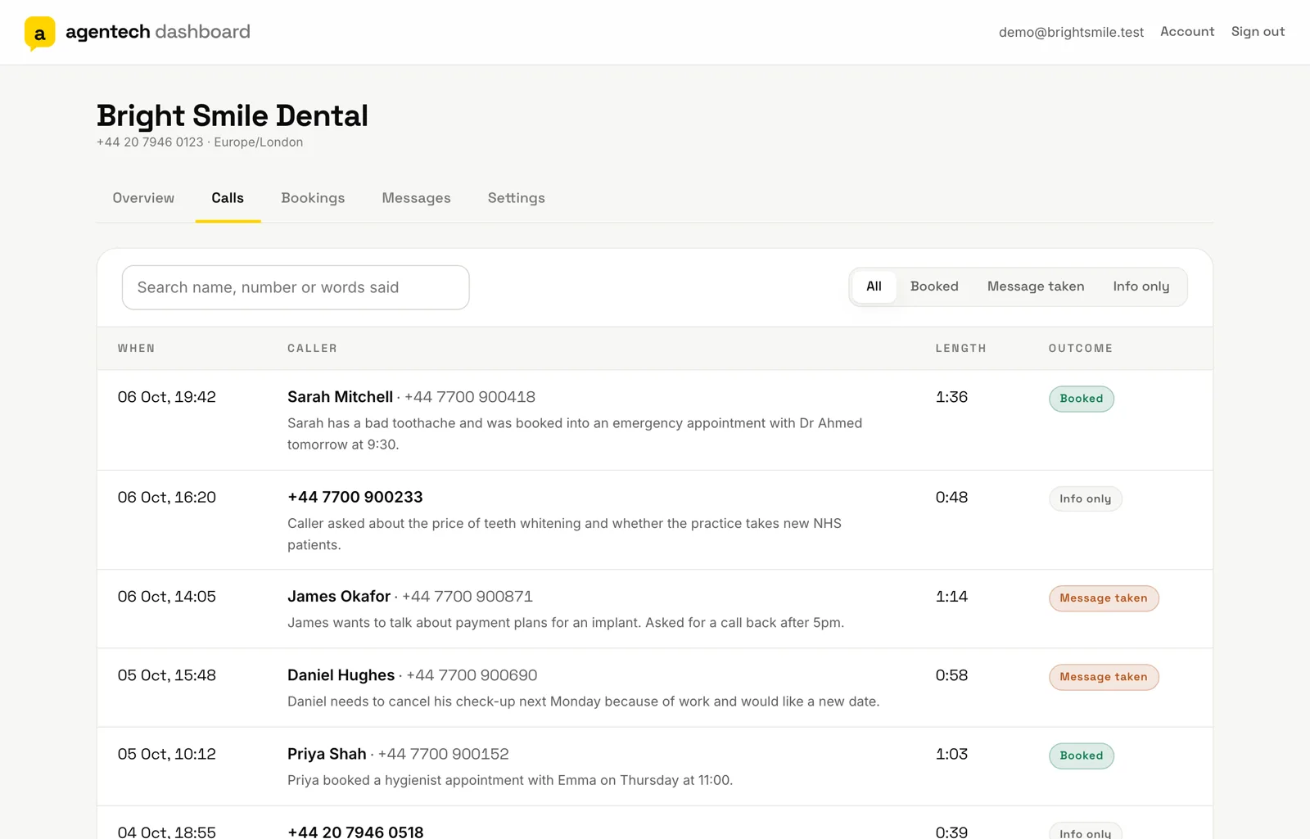Click the WHEN column header
The image size is (1310, 839).
tap(136, 349)
